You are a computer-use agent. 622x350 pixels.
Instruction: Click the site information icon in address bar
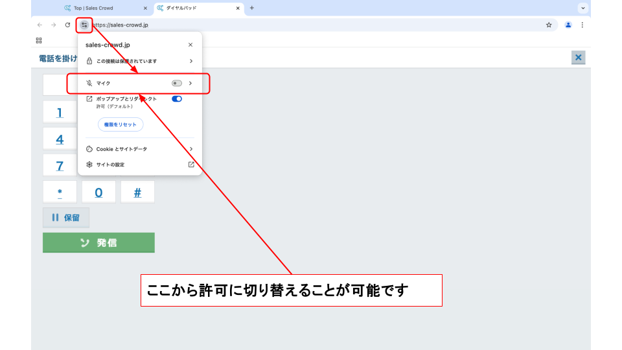coord(84,25)
